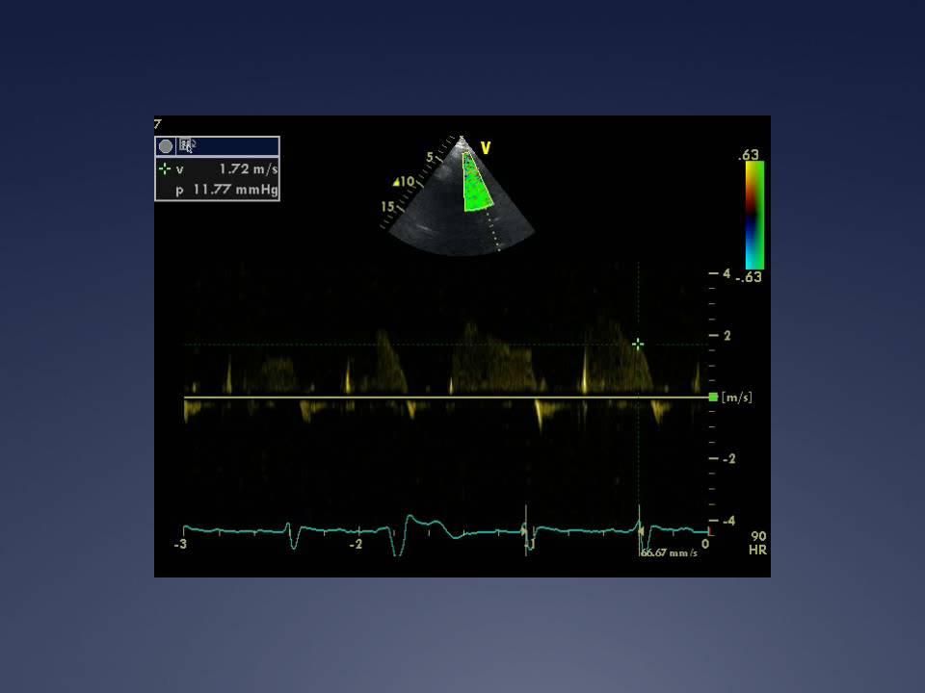Click the velocity color scale bar
Viewport: 925px width, 693px height.
(x=754, y=215)
